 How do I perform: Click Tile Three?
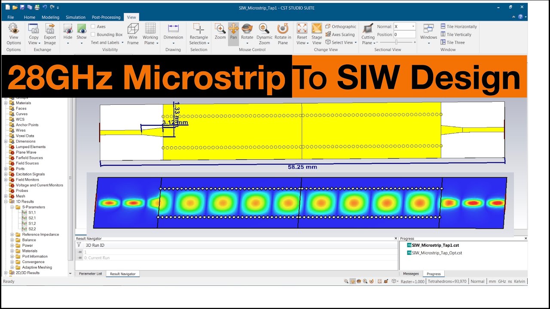(452, 42)
